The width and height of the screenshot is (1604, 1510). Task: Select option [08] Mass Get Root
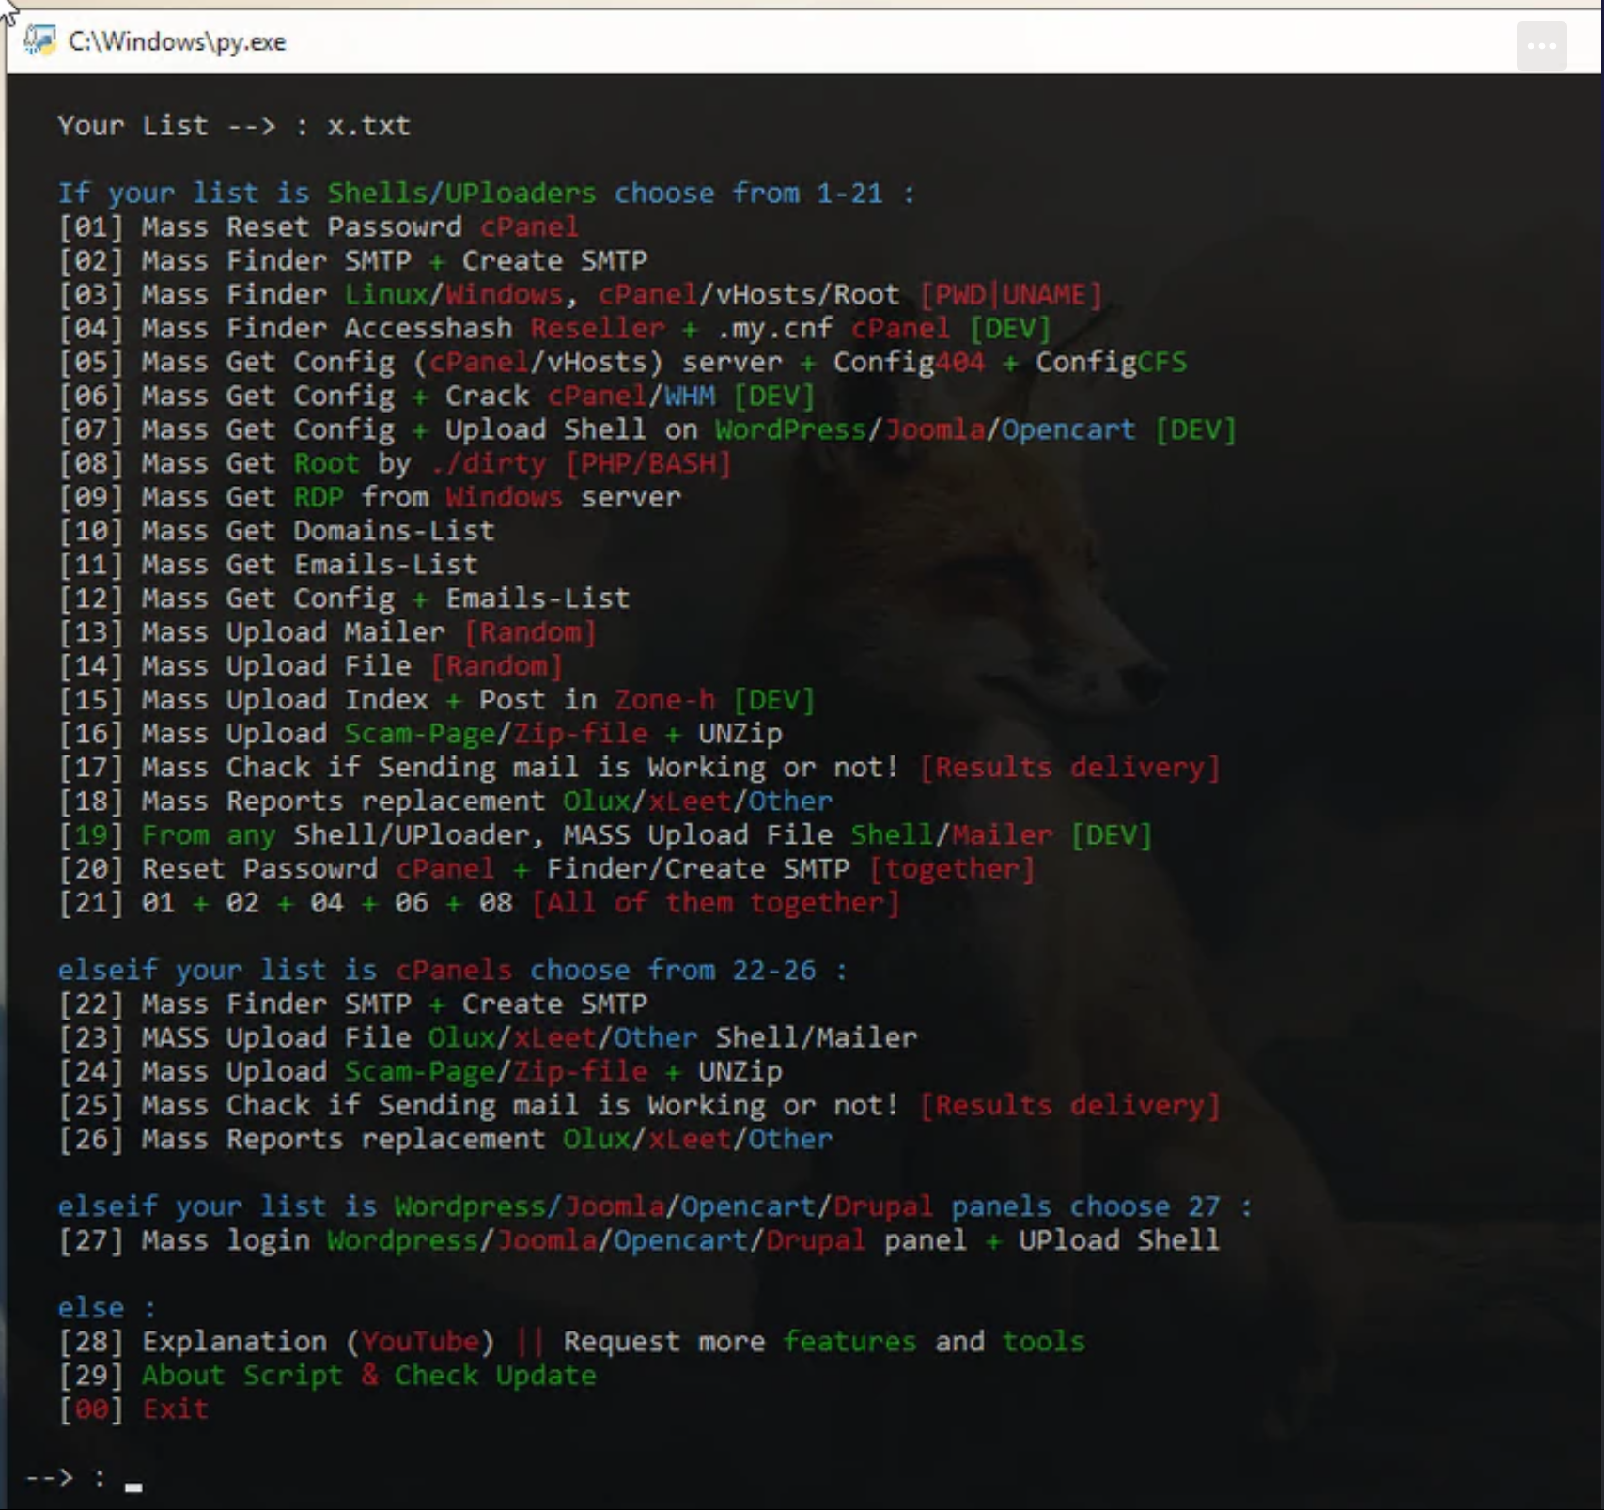point(395,463)
